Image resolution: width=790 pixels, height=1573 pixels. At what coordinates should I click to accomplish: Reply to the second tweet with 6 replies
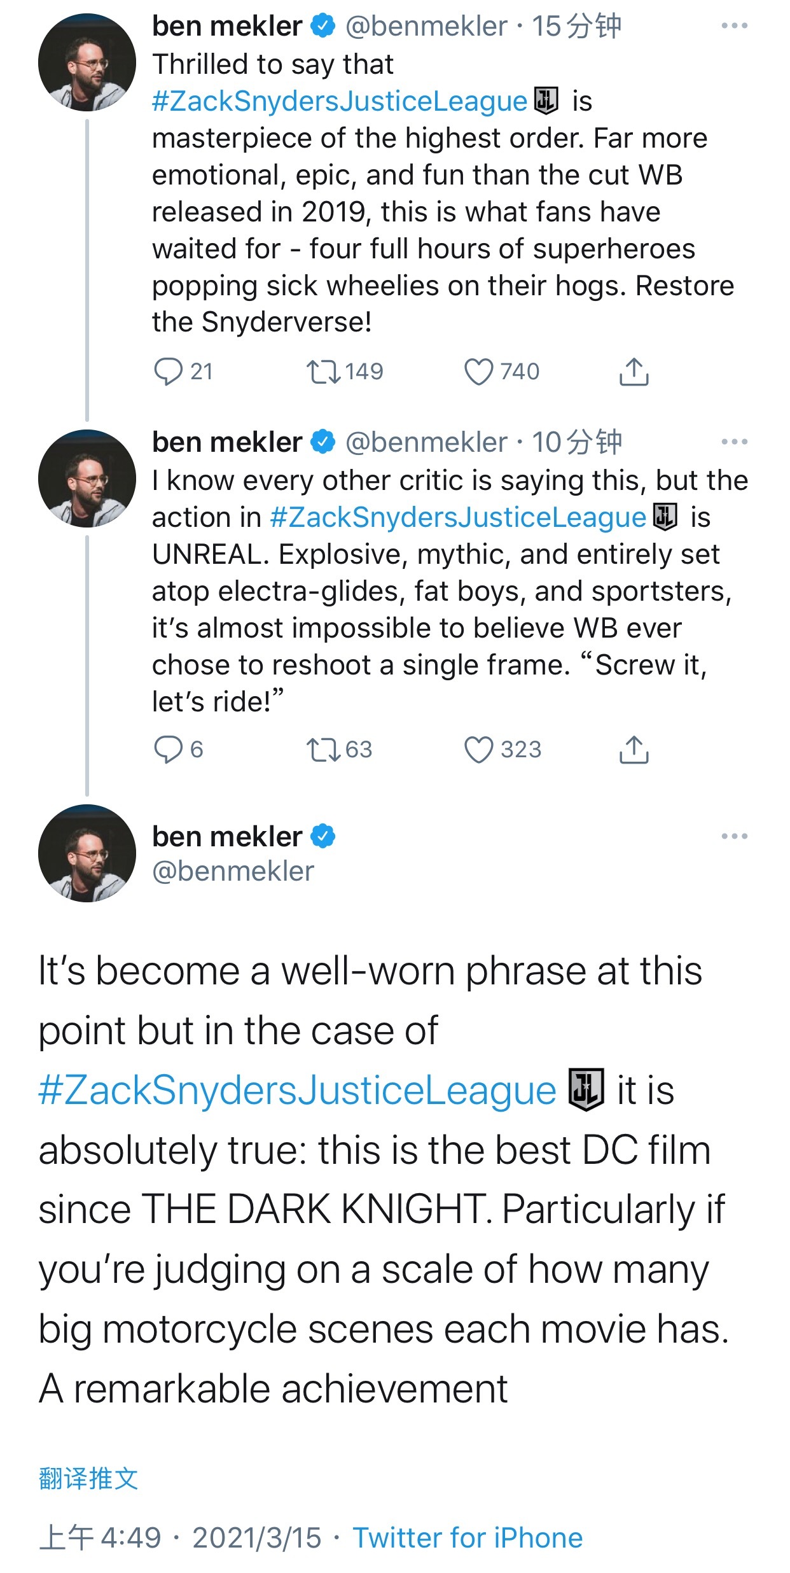(x=169, y=750)
